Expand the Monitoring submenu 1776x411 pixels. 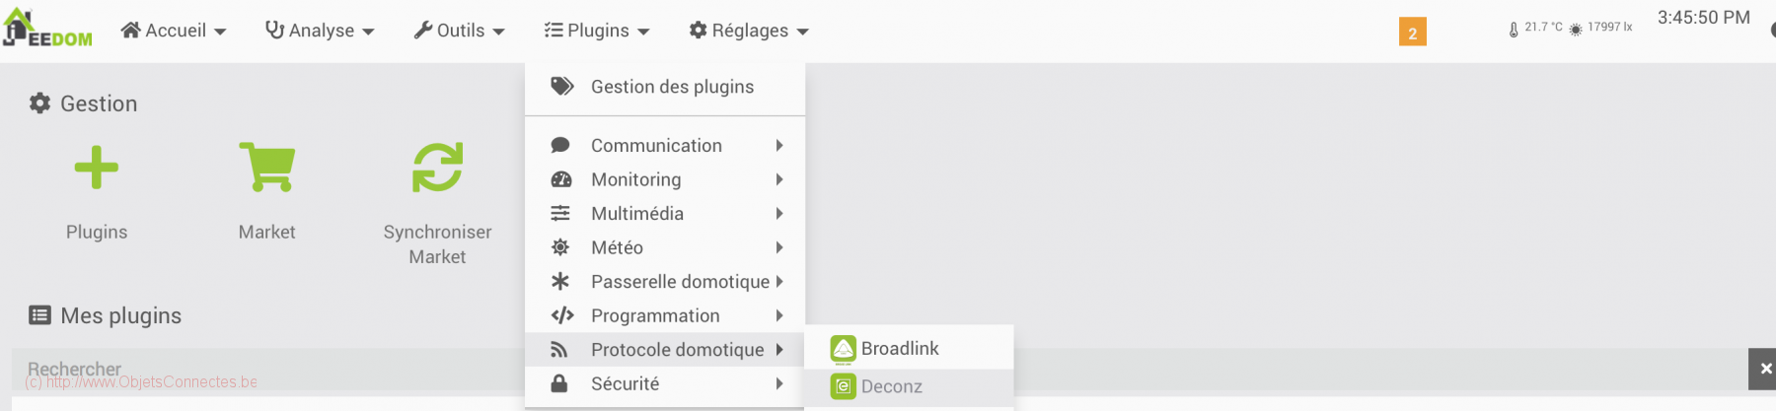tap(665, 179)
